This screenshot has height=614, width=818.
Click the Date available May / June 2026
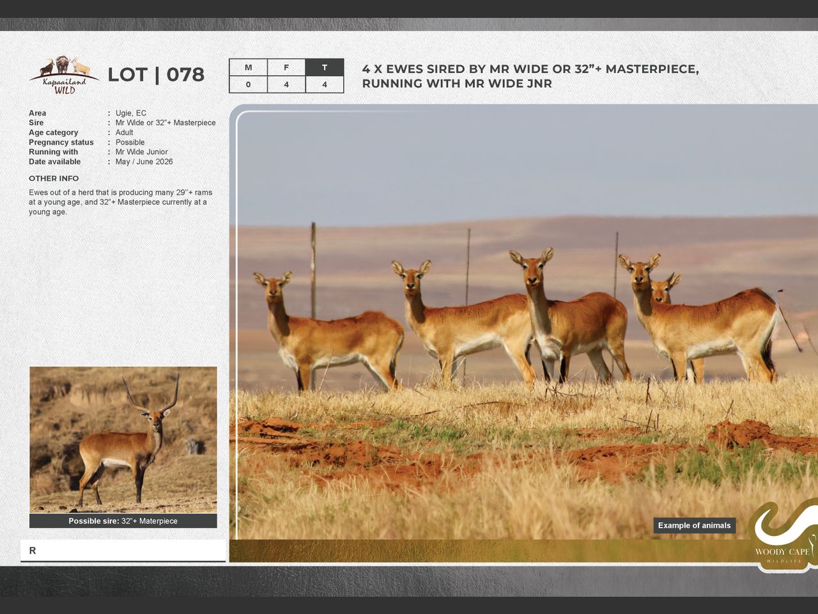click(144, 162)
